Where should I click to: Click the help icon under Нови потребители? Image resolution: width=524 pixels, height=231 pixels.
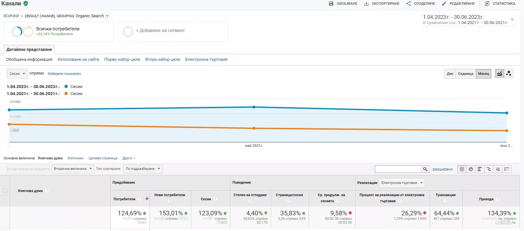pos(170,201)
